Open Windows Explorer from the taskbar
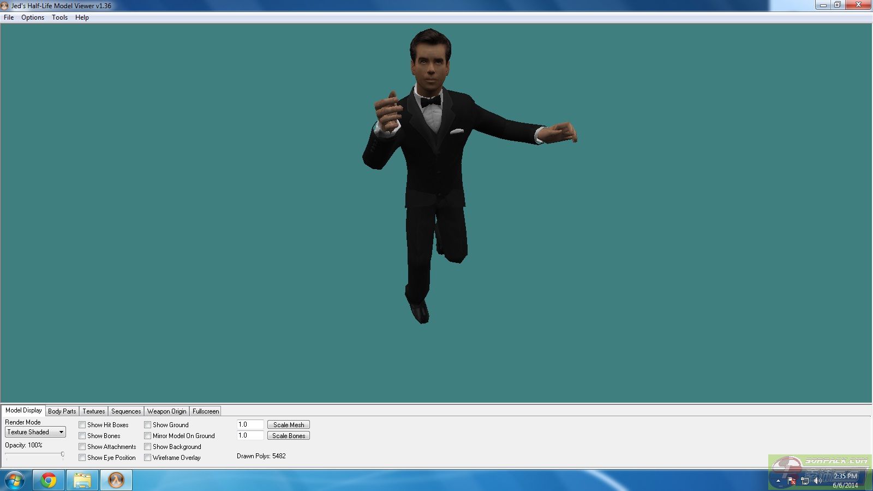The image size is (873, 491). coord(82,480)
